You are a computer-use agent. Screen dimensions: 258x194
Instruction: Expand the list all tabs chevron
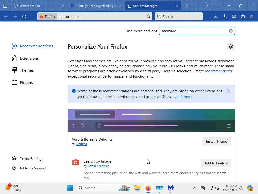click(x=208, y=6)
